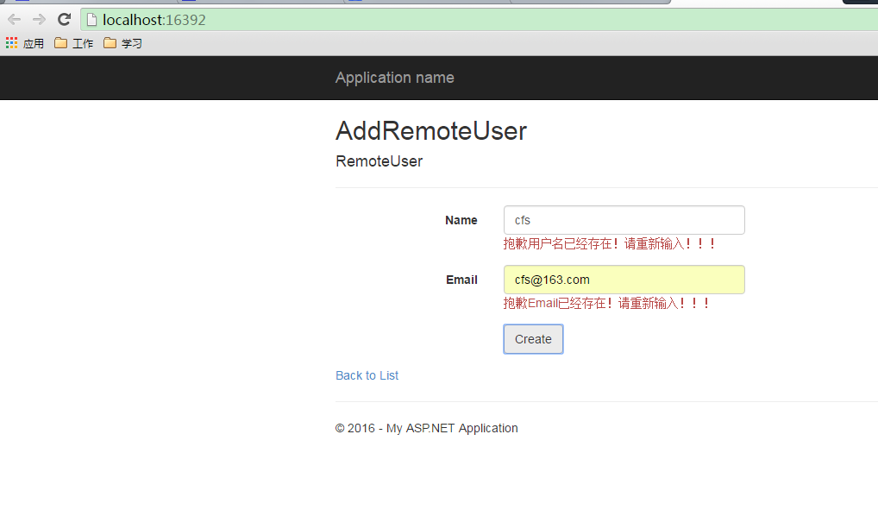Click the browser back arrow

[x=14, y=20]
